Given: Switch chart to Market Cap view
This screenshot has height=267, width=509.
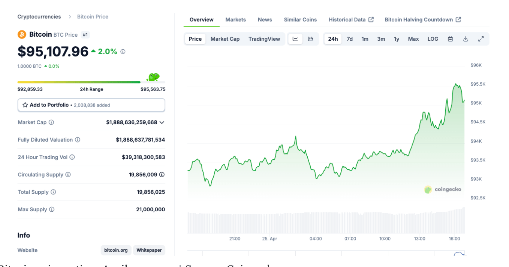Looking at the screenshot, I should click(225, 39).
